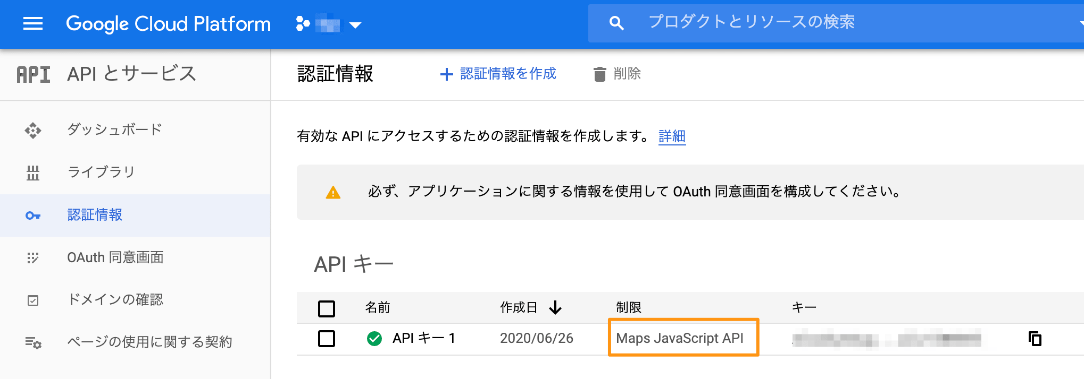1084x379 pixels.
Task: Click the project hexagon icon in header
Action: [x=303, y=24]
